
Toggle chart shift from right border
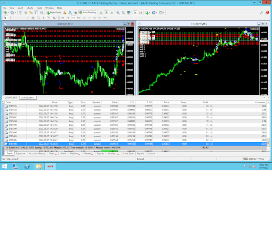pos(140,13)
